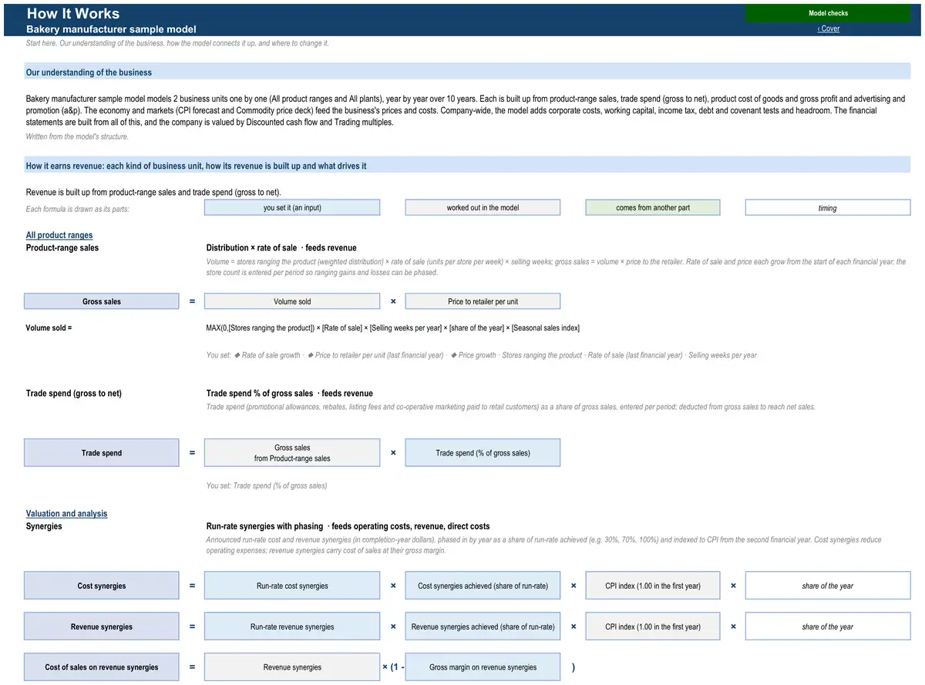Open the Cover link in the header
The image size is (925, 685).
click(x=829, y=29)
